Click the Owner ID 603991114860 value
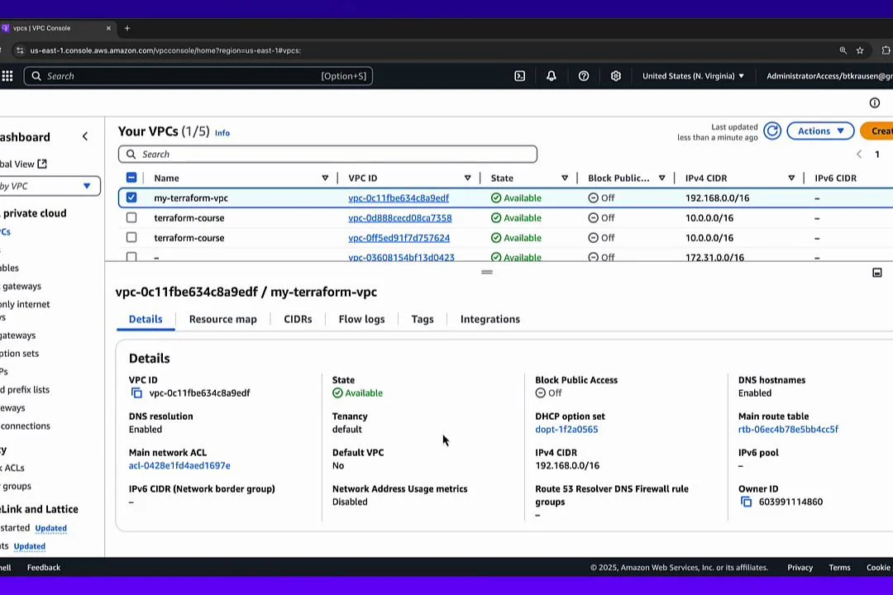Image resolution: width=893 pixels, height=595 pixels. pyautogui.click(x=790, y=502)
